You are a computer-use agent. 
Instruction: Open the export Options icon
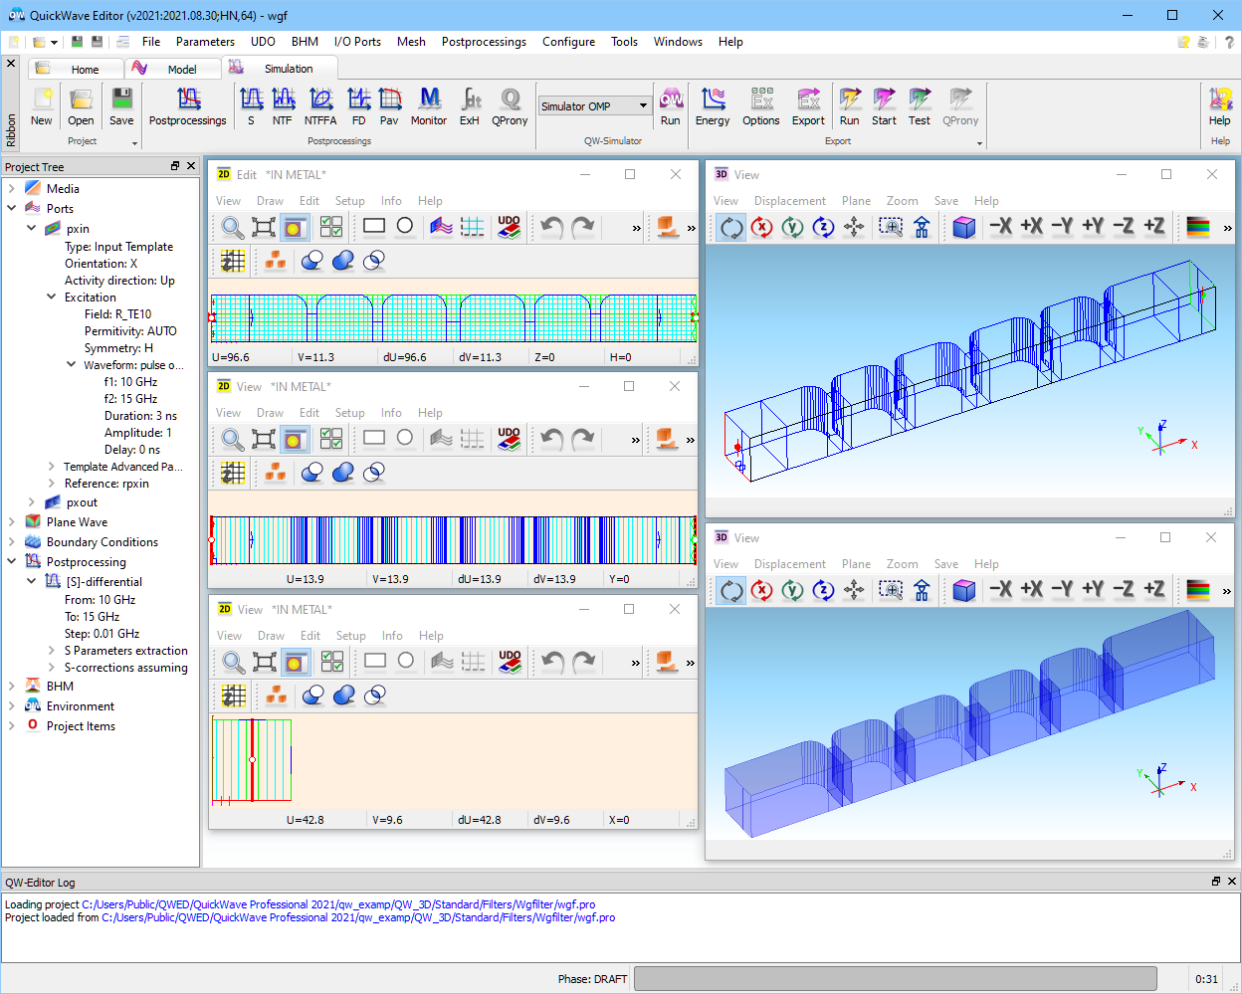(761, 105)
